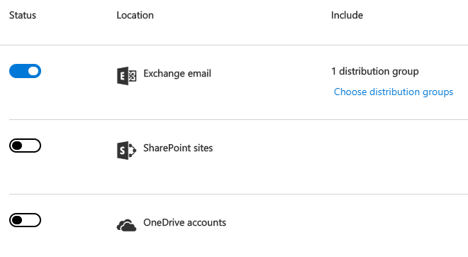Enable the OneDrive accounts toggle

click(x=25, y=220)
